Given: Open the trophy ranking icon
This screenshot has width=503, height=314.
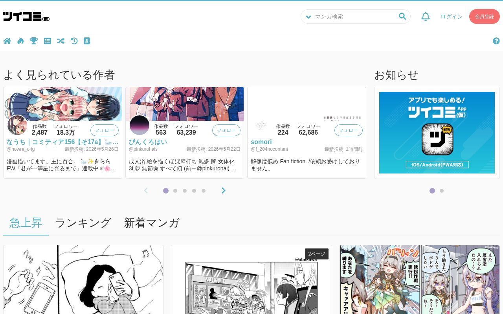Looking at the screenshot, I should (x=34, y=41).
